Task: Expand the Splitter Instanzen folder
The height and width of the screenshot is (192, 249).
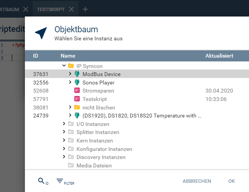Action: [x=64, y=132]
